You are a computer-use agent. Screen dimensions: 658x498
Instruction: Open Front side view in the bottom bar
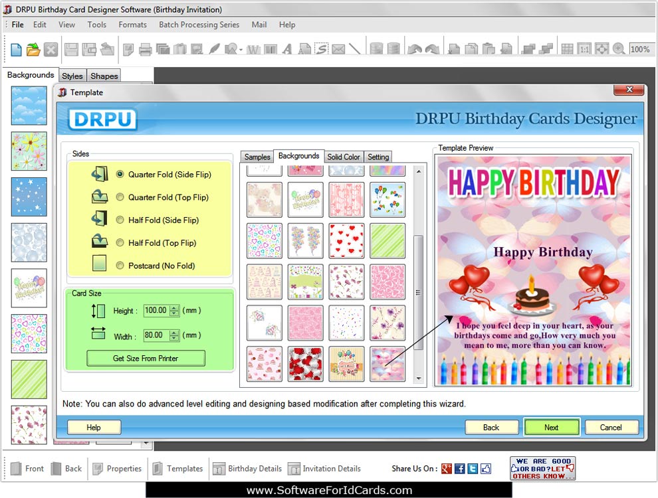27,469
